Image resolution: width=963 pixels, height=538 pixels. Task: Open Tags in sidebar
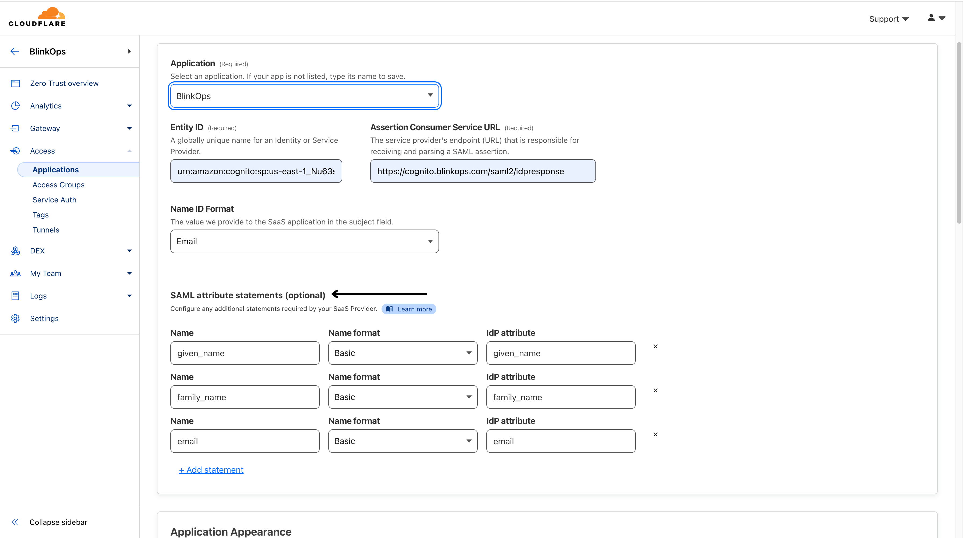(x=40, y=215)
